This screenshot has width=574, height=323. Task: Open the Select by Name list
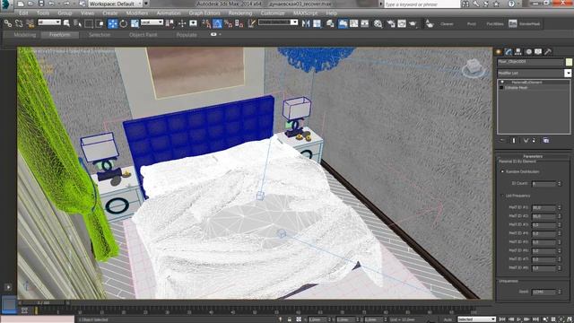[x=77, y=24]
